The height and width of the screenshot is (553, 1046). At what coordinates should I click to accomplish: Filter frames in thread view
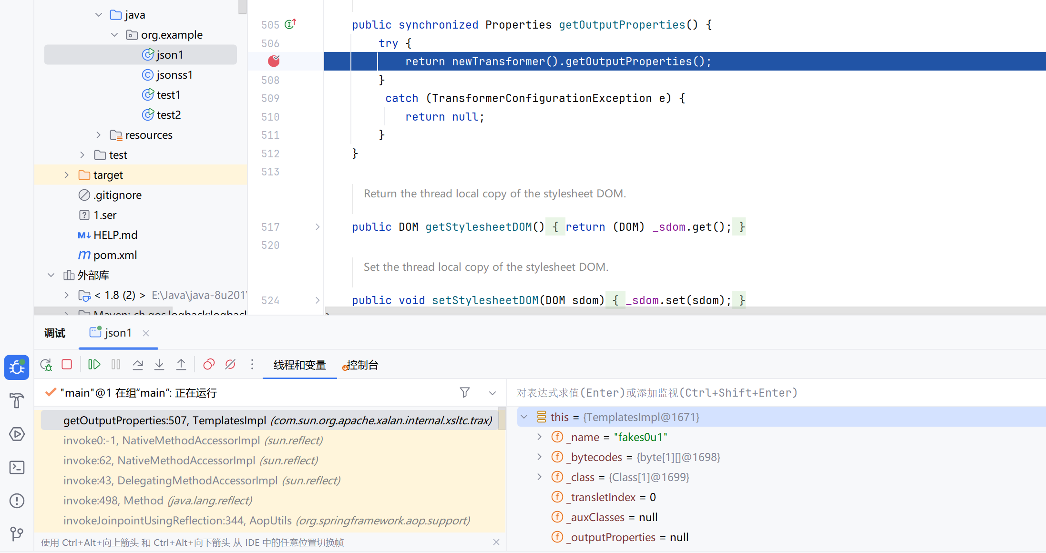(x=465, y=392)
